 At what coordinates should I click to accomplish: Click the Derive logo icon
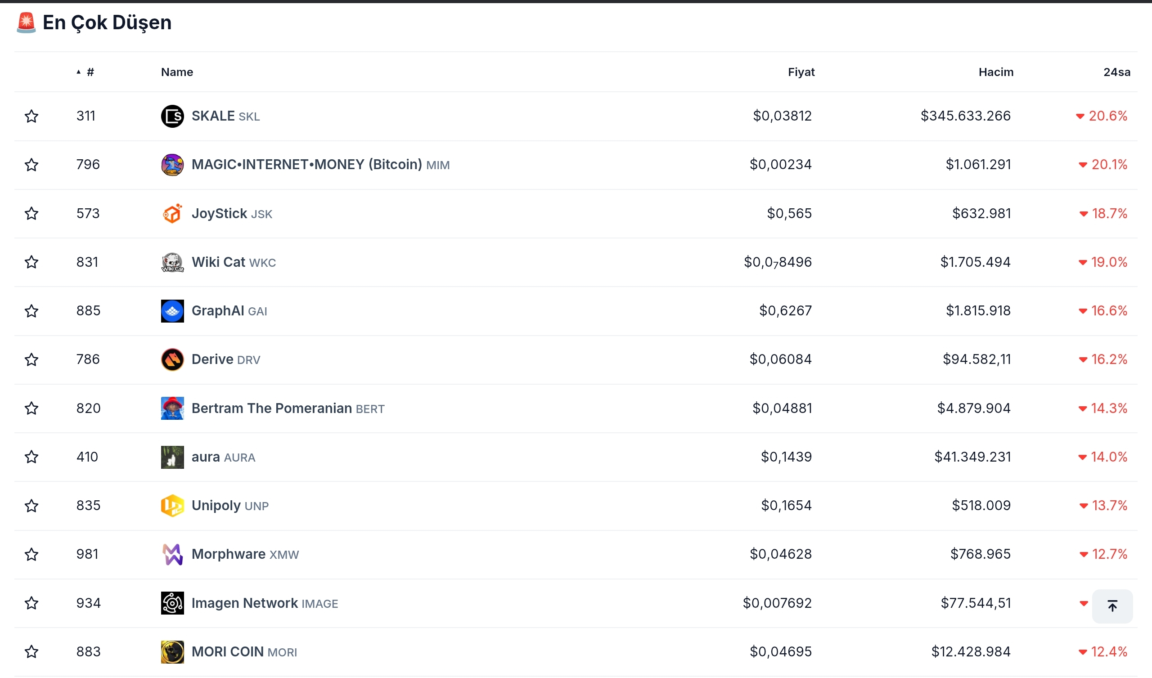(x=172, y=359)
